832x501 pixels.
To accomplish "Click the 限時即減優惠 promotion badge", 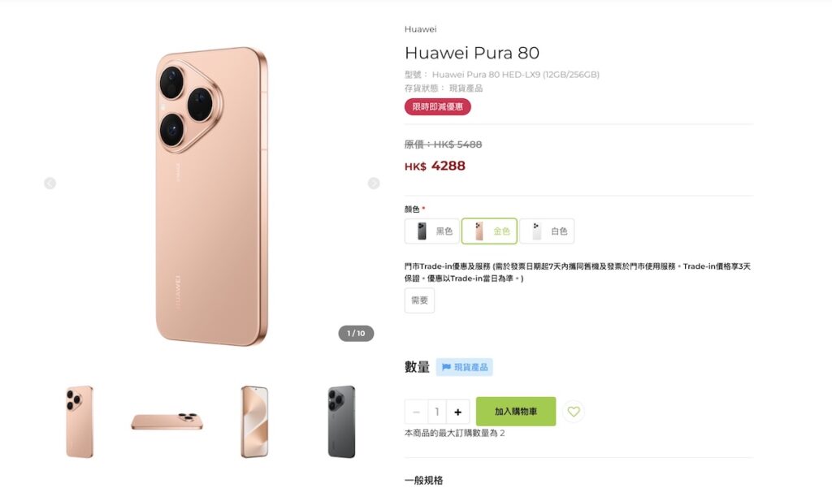I will [x=438, y=106].
